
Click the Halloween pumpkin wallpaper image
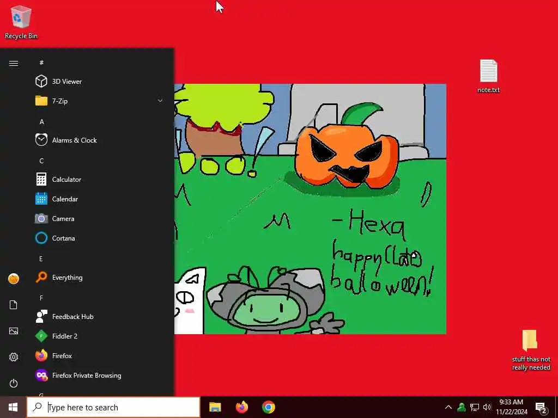click(x=310, y=209)
